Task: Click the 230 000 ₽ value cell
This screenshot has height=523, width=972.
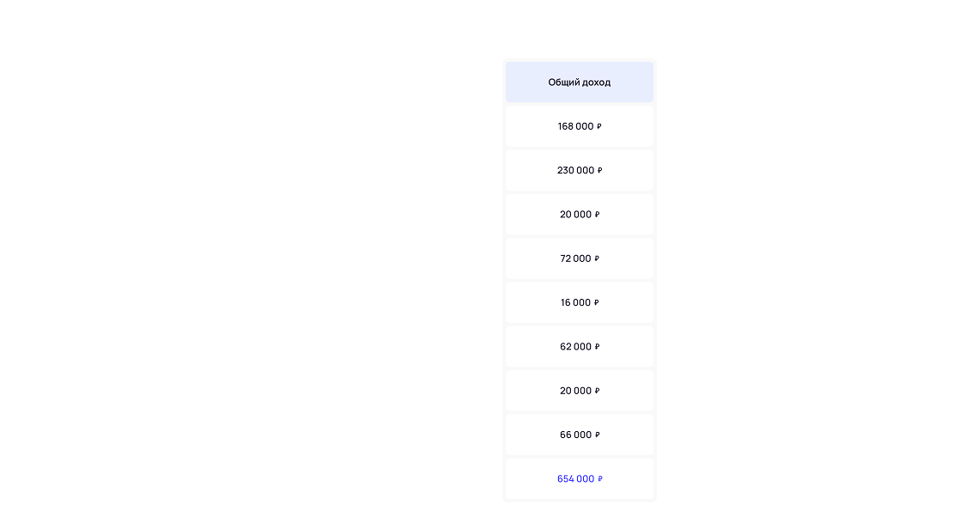Action: point(579,170)
